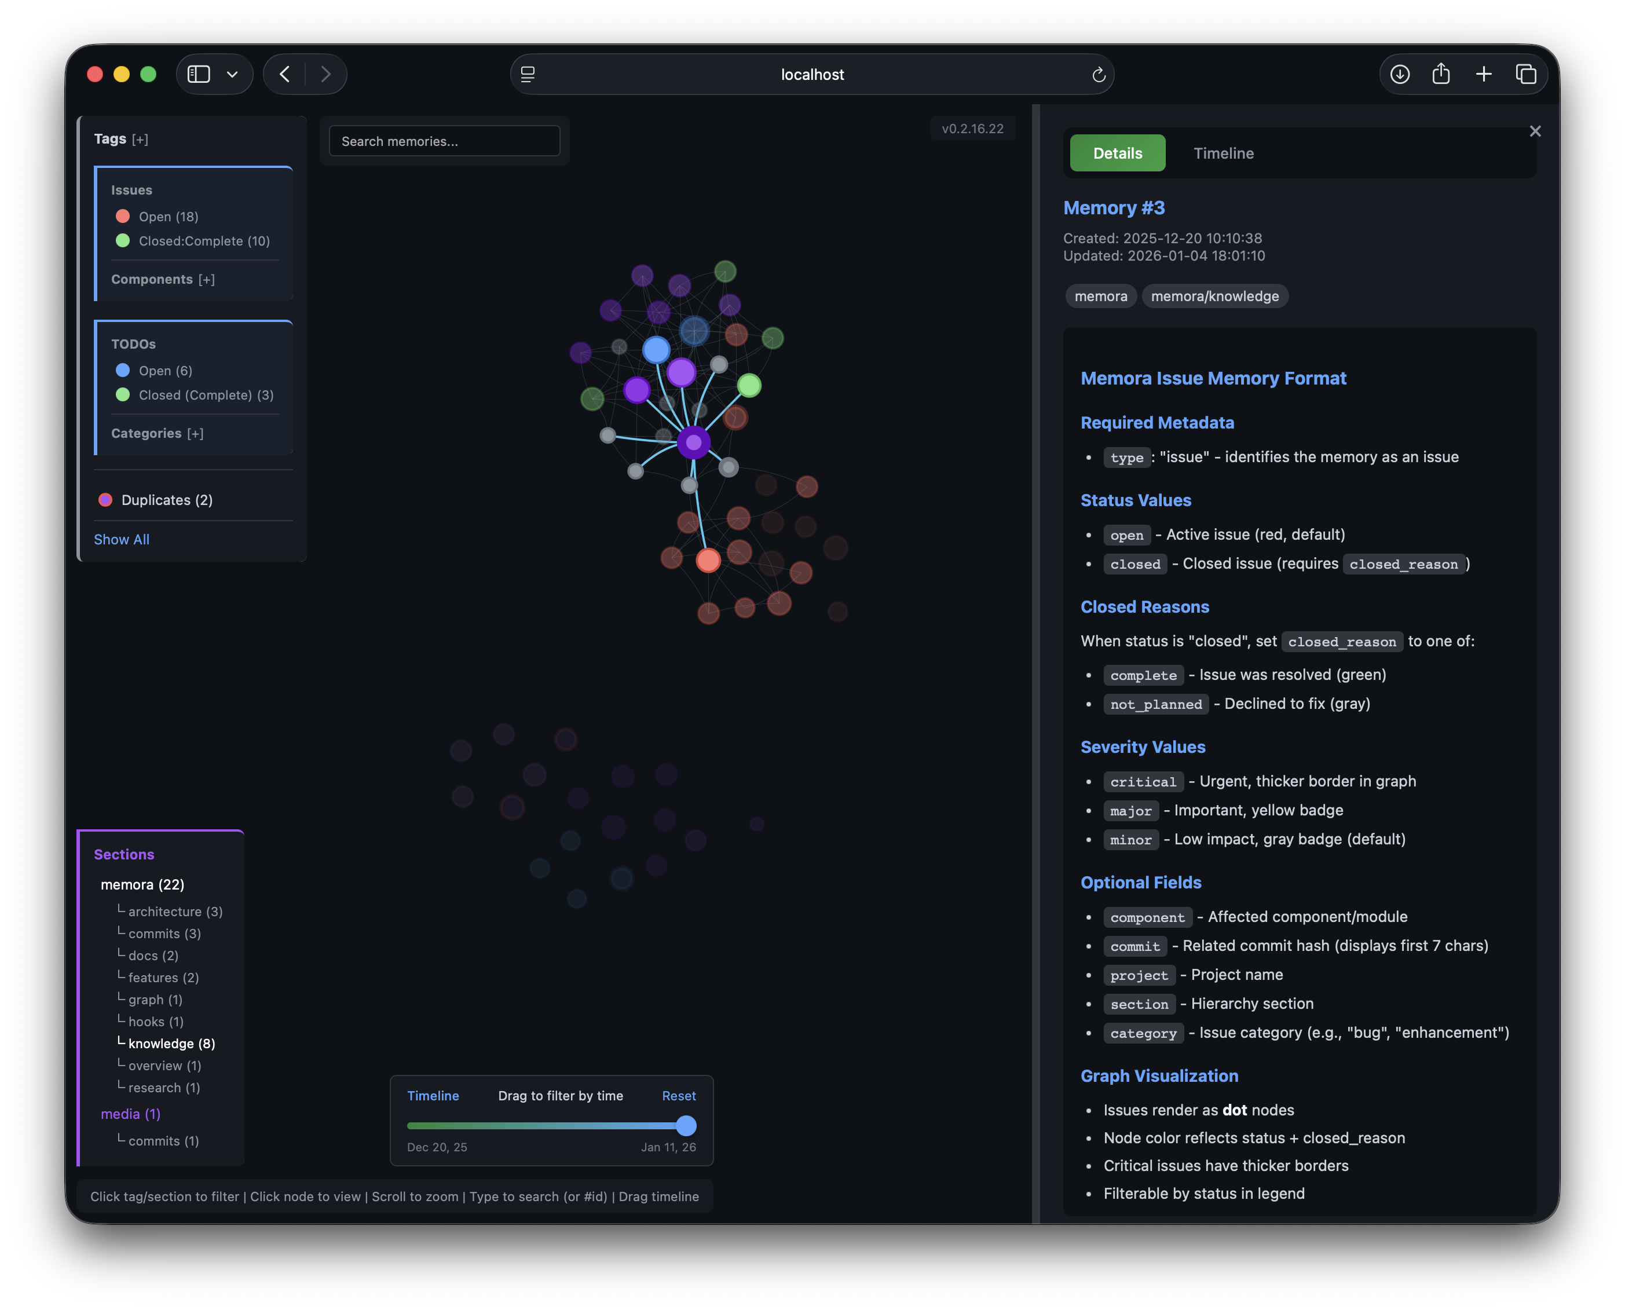Click the share icon in toolbar

pyautogui.click(x=1441, y=74)
